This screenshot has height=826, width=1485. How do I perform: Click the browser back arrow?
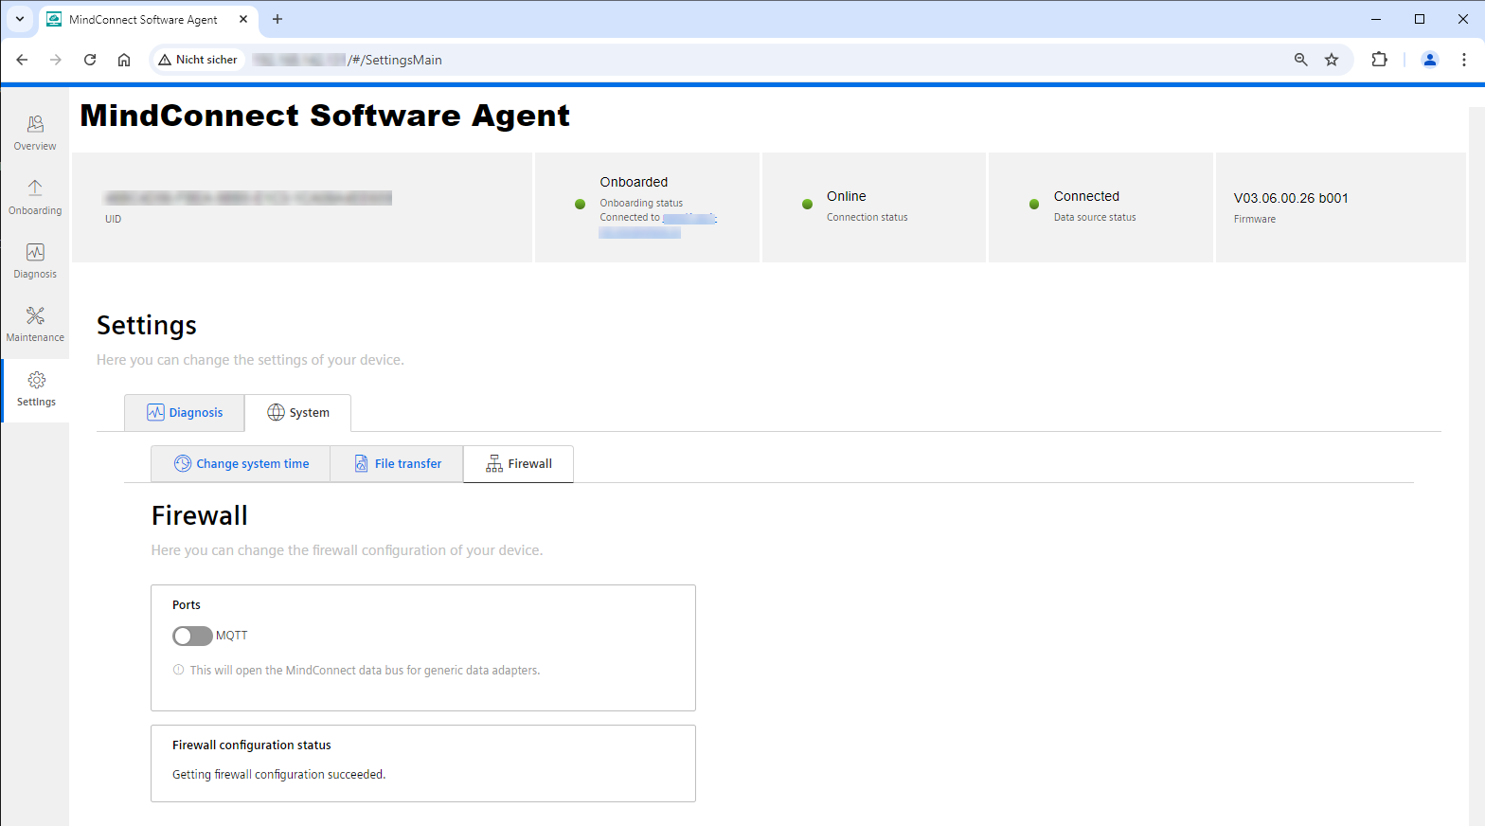pos(22,60)
